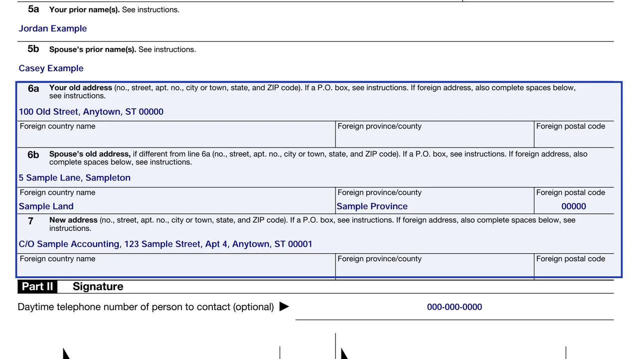This screenshot has width=638, height=359.
Task: Click the bold 'Your old address' label
Action: tap(81, 88)
